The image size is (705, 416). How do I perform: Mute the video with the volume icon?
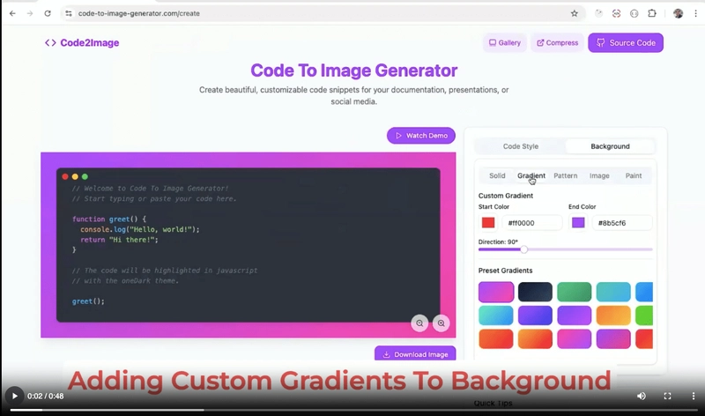(642, 396)
